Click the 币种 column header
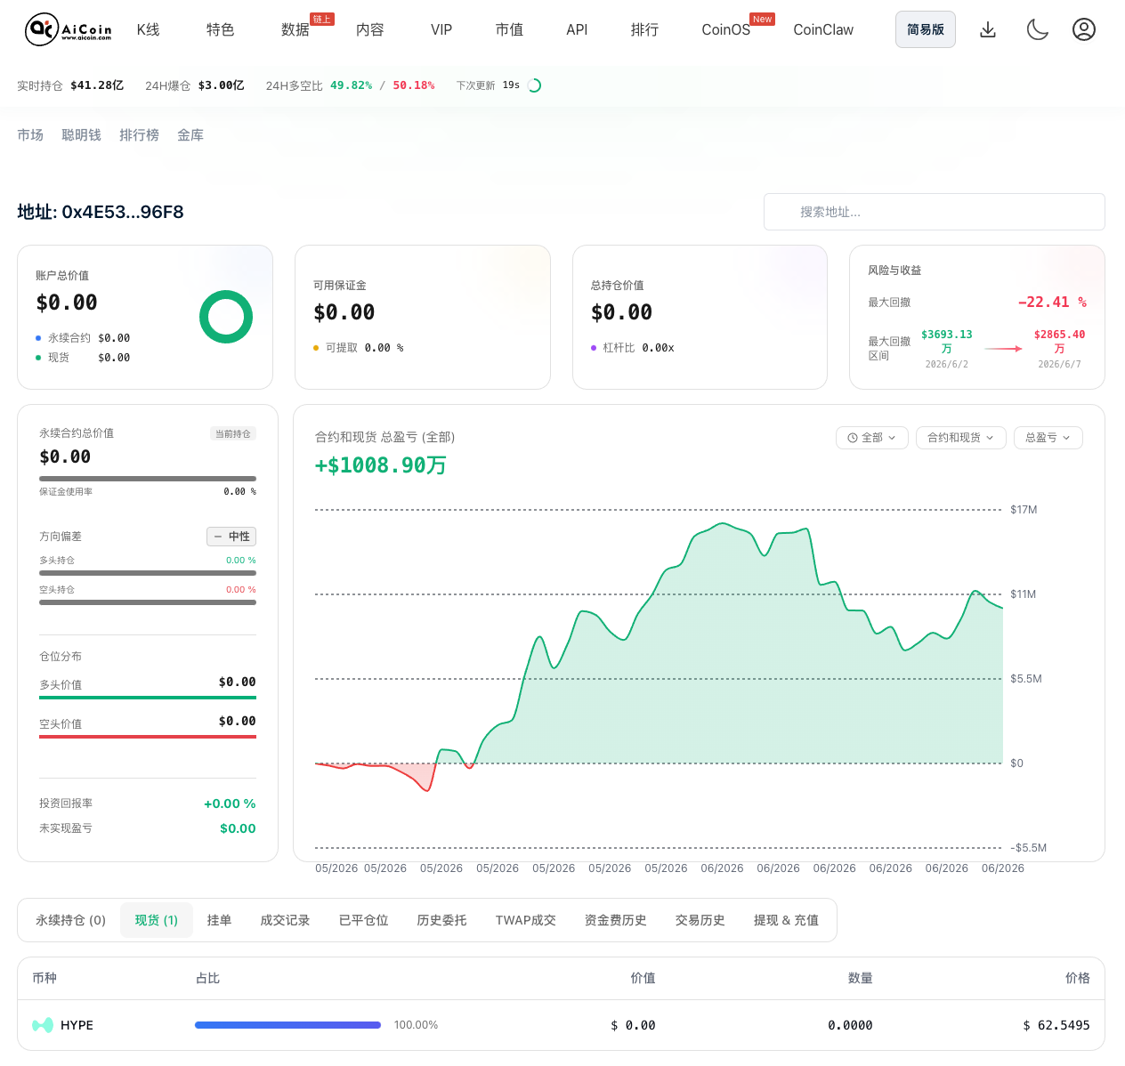 [x=45, y=978]
